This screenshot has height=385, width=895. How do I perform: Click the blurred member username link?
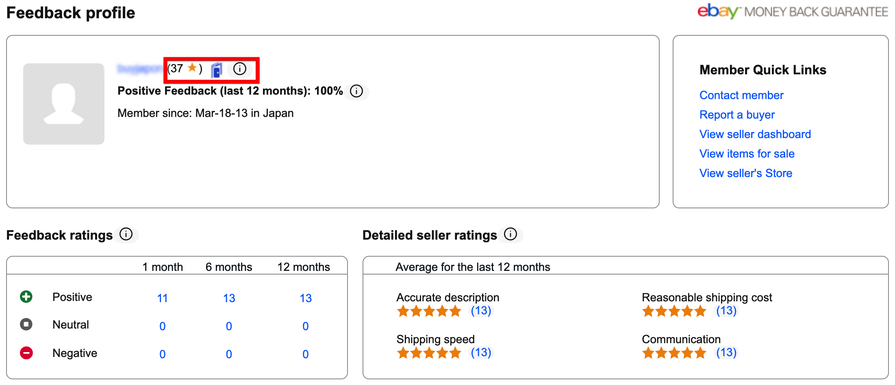tap(140, 69)
